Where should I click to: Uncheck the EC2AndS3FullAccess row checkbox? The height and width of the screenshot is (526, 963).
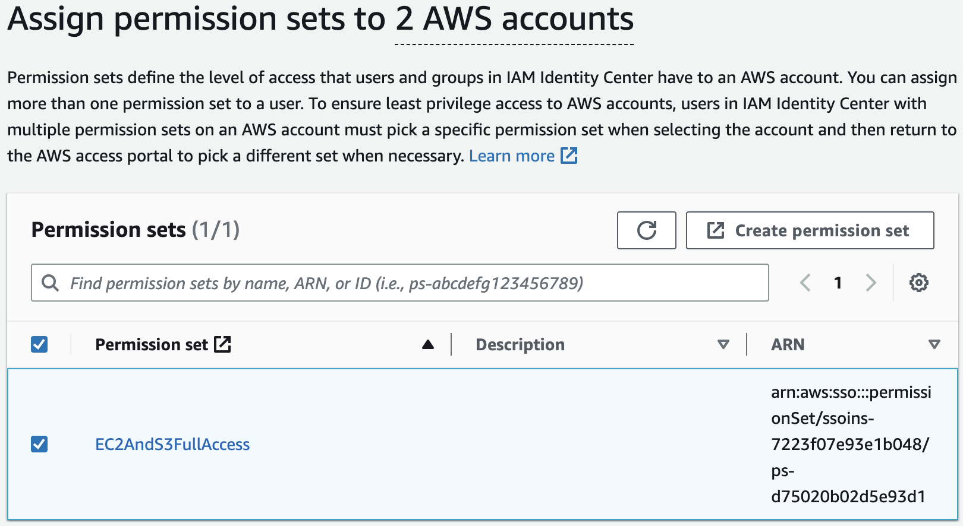[x=39, y=444]
